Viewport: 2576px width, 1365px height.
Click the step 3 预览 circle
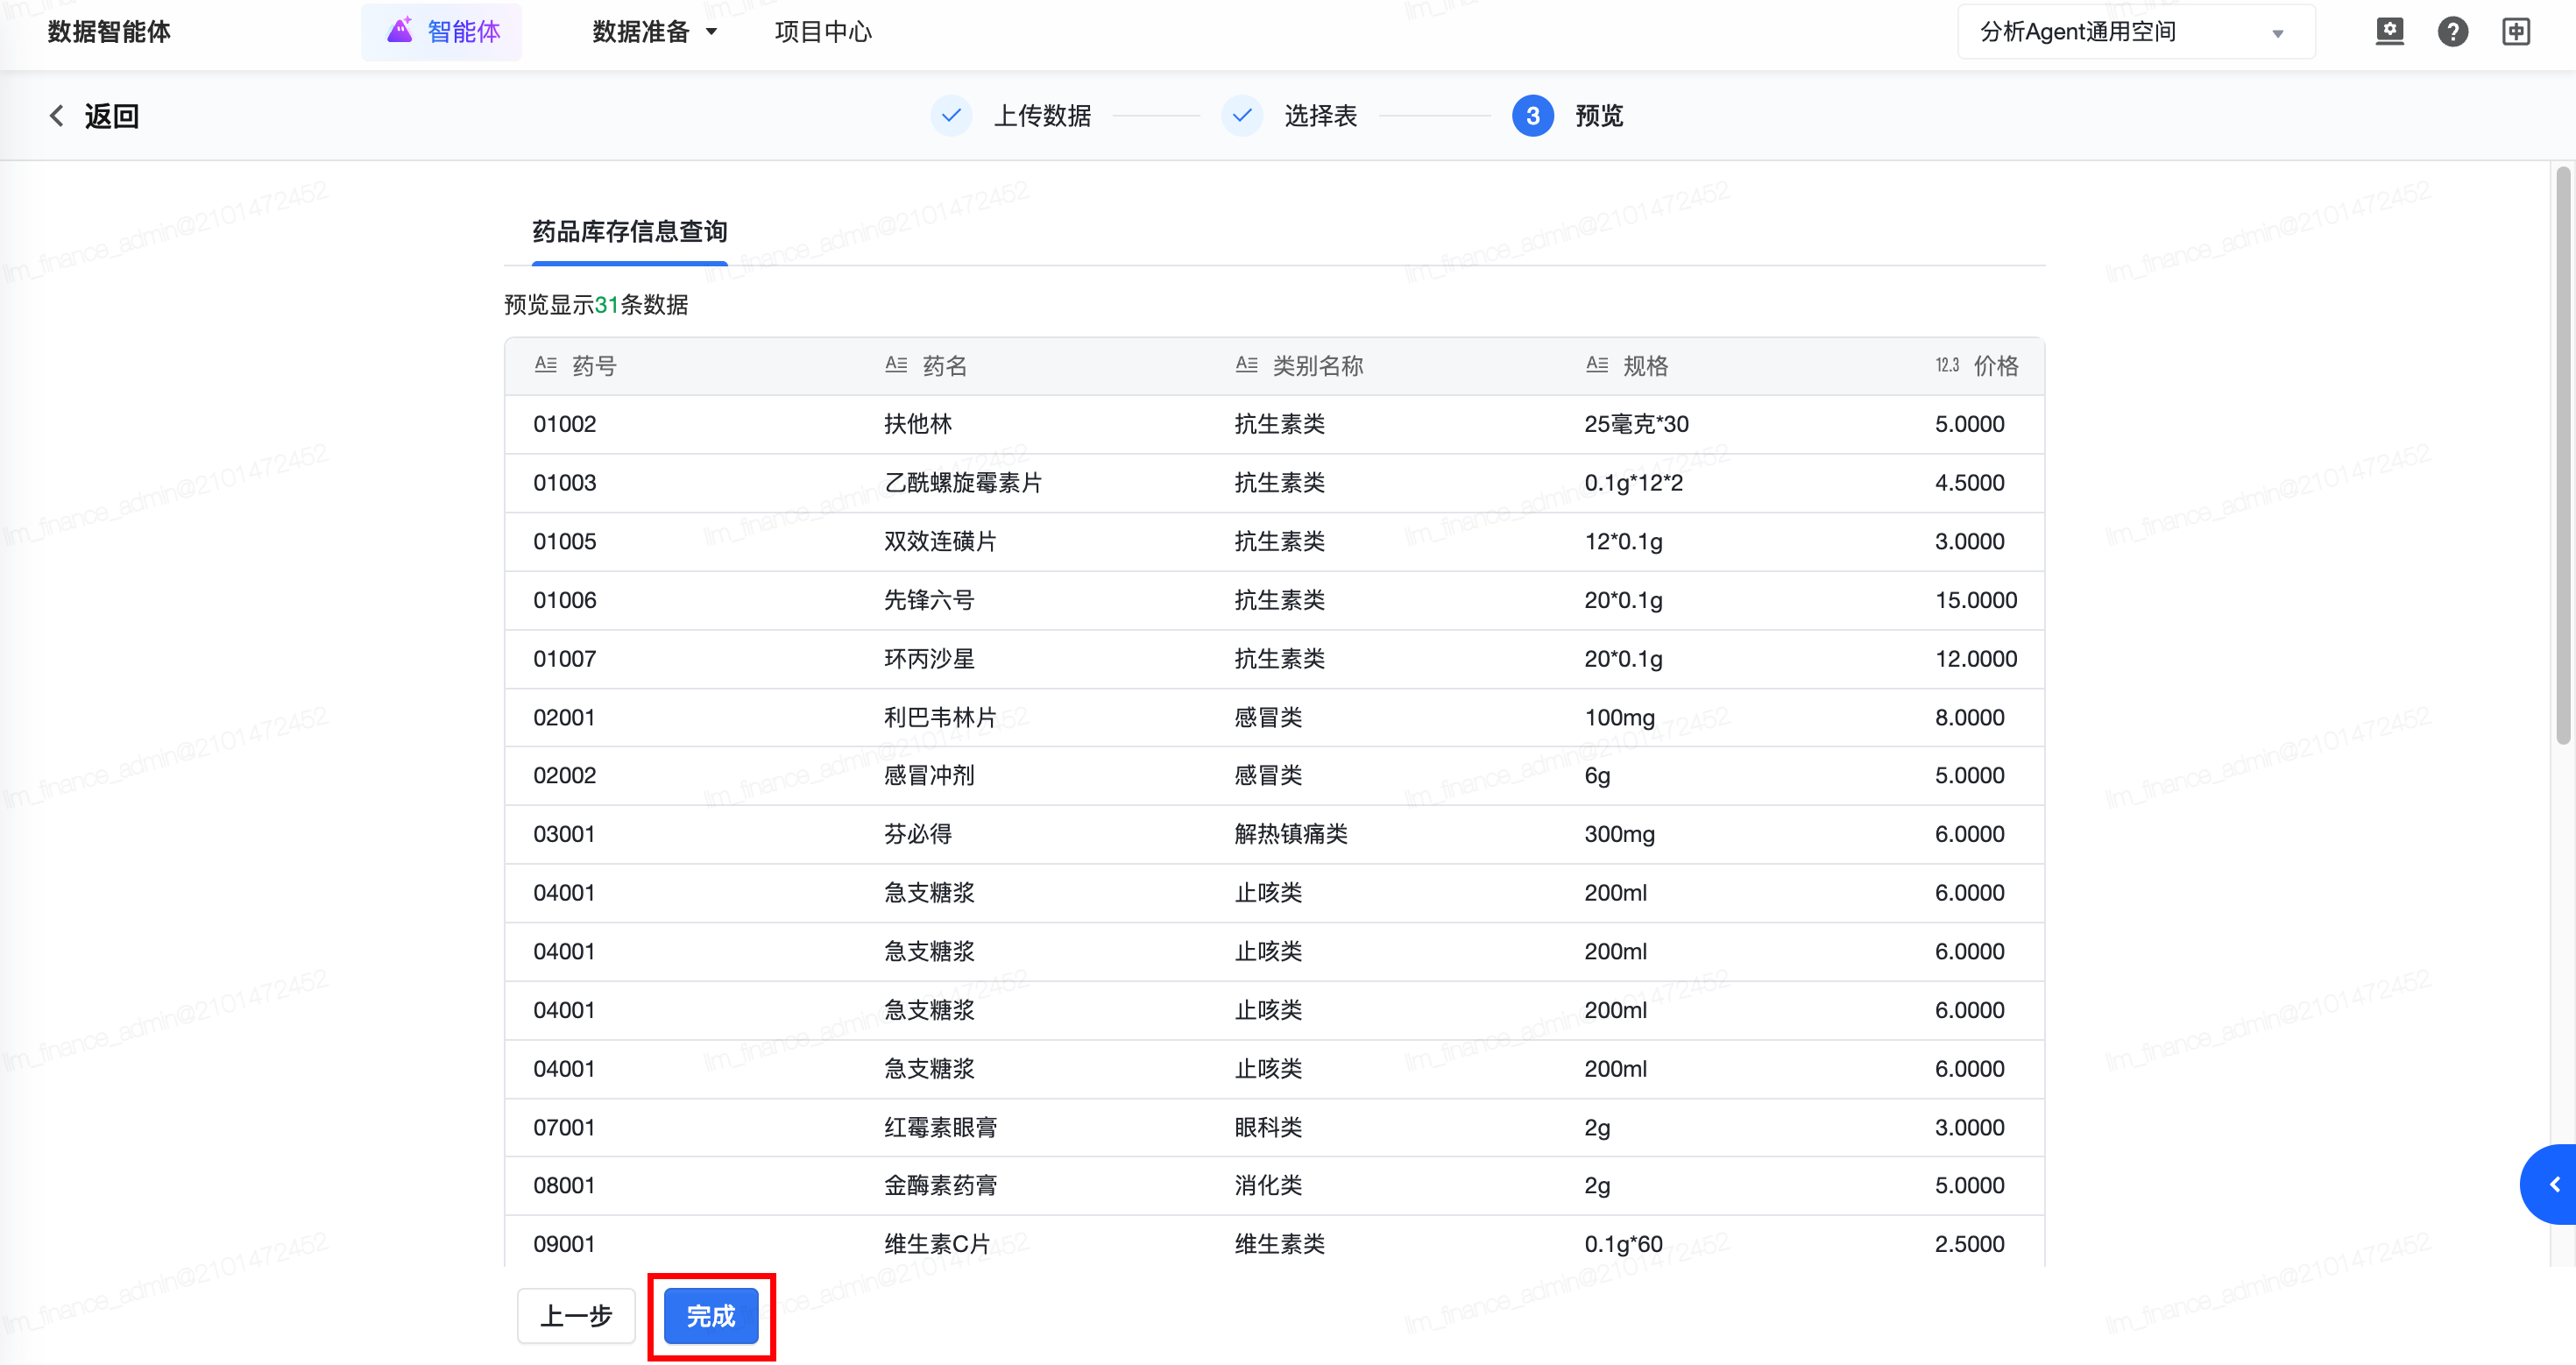tap(1533, 116)
